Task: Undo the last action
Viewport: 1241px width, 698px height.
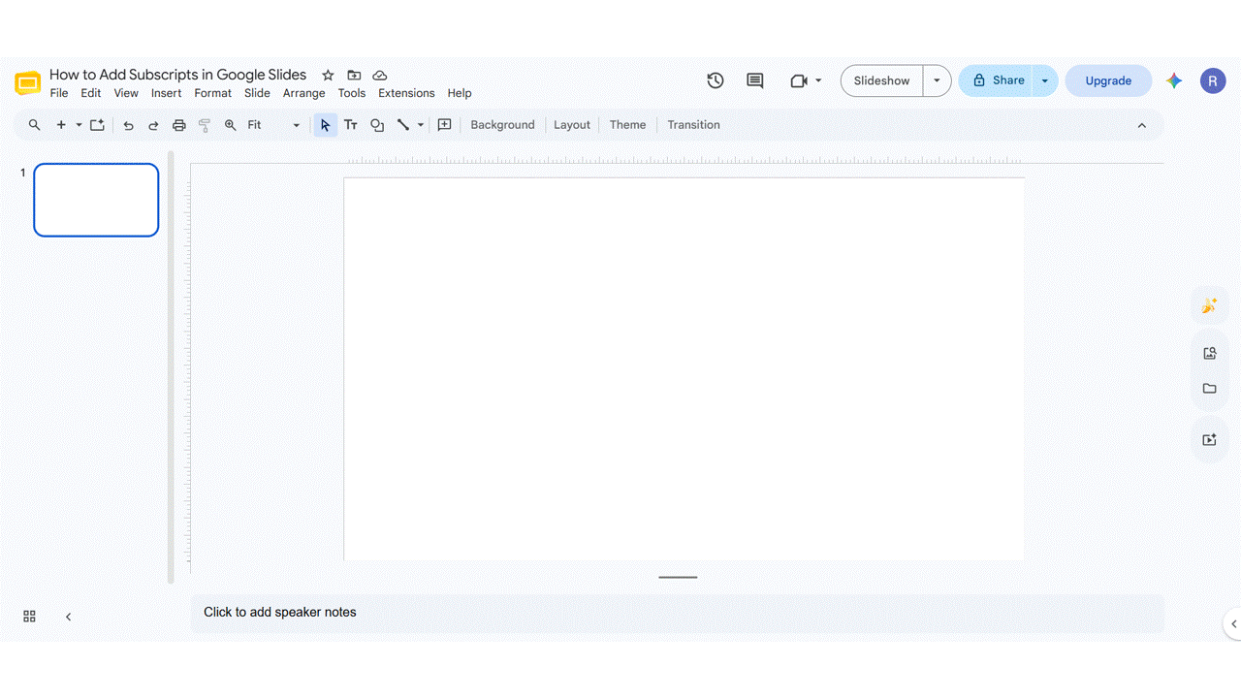Action: [x=128, y=125]
